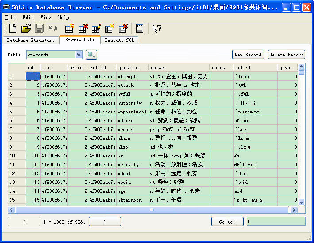Screen dimensions: 314x243
Task: Select the Browse Data tab
Action: coord(80,40)
